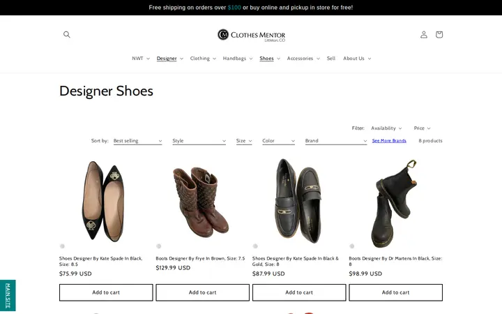The image size is (502, 314).
Task: Expand the Accessories menu
Action: coord(303,59)
